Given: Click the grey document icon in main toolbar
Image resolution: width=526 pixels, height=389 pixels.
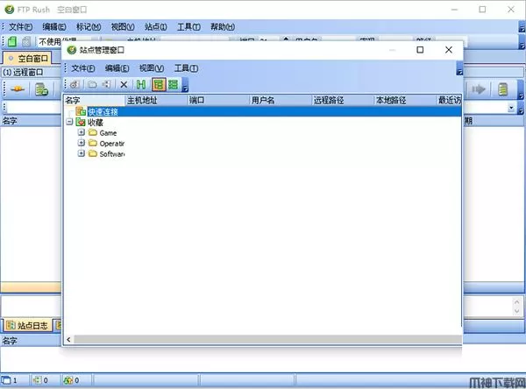Looking at the screenshot, I should click(x=25, y=41).
